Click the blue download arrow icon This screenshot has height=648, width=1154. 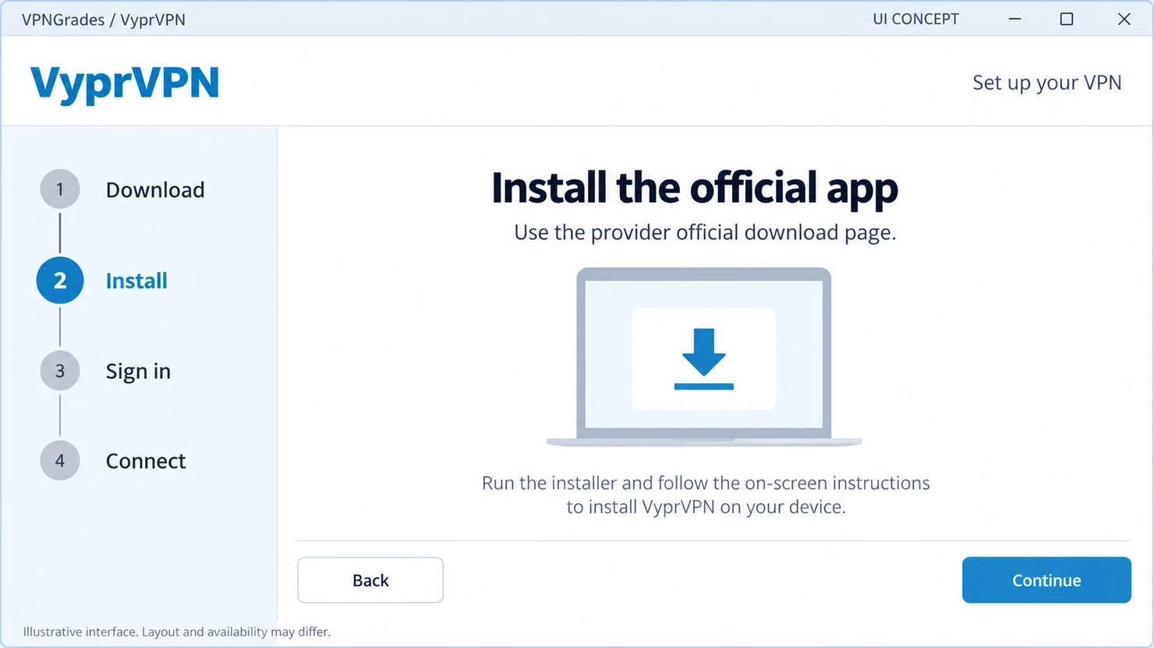[704, 358]
